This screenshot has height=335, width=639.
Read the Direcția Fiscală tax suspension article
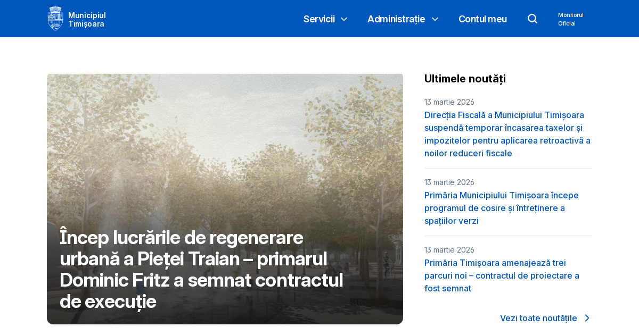tap(507, 134)
